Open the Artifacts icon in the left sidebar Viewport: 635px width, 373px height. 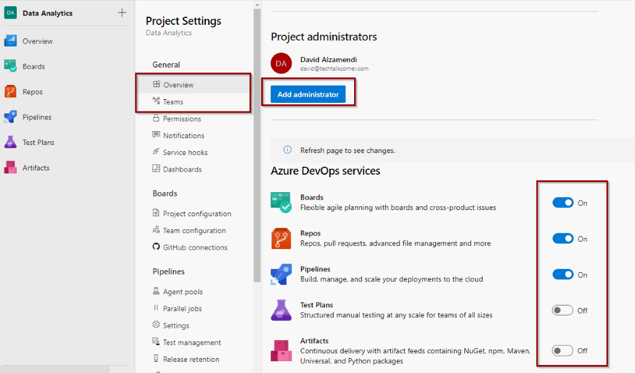(x=10, y=167)
